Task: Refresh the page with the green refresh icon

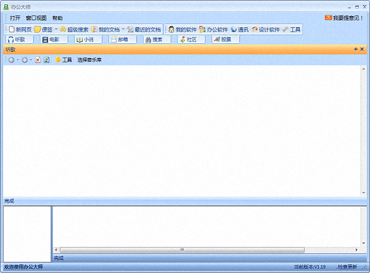Action: pyautogui.click(x=46, y=60)
